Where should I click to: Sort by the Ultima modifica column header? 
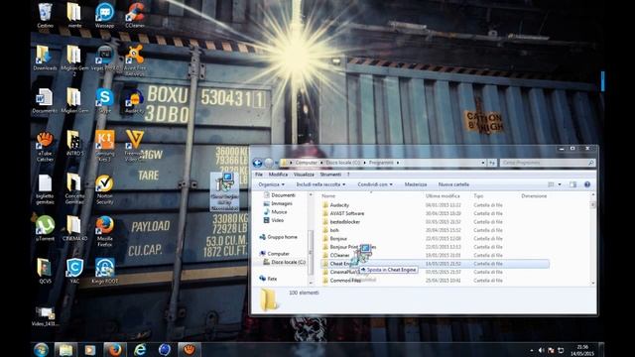point(443,196)
